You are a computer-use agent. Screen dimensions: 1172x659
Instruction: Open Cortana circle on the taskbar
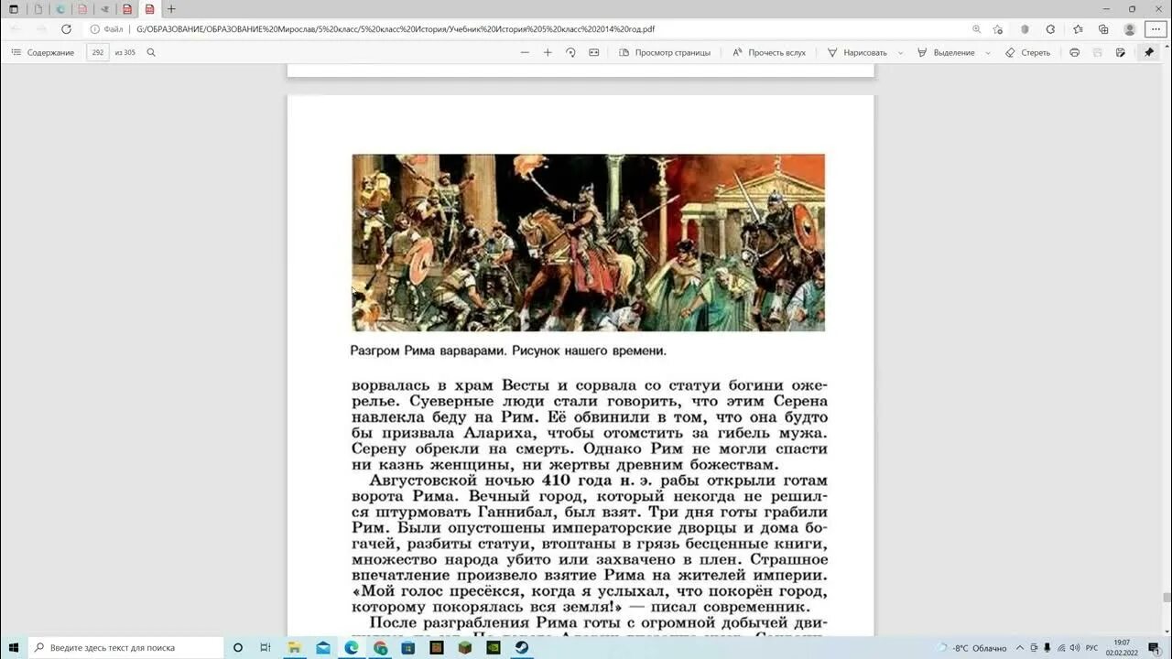point(238,647)
